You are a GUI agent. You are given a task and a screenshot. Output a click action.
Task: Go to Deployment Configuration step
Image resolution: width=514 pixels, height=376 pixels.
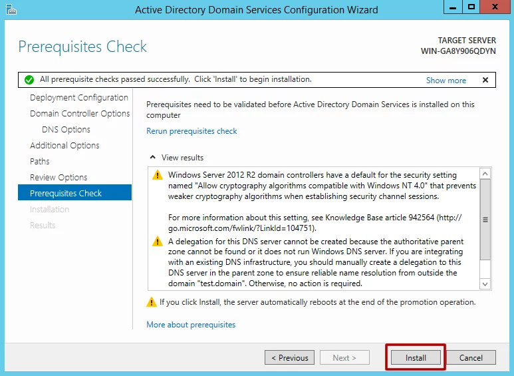tap(78, 97)
